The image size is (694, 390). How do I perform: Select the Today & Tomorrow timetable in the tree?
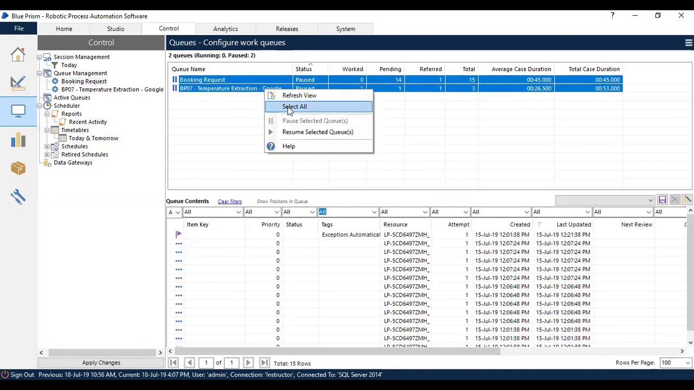(93, 138)
